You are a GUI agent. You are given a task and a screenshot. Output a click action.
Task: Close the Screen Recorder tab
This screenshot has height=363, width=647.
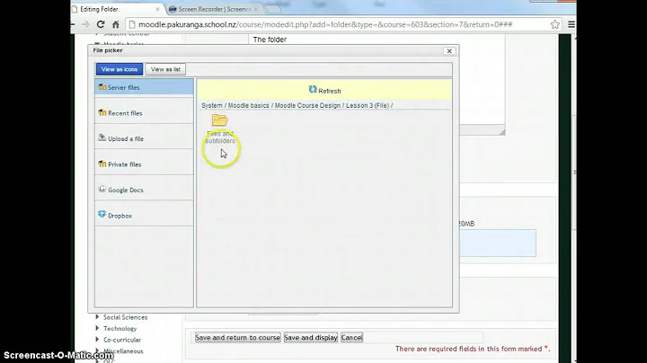(x=256, y=9)
